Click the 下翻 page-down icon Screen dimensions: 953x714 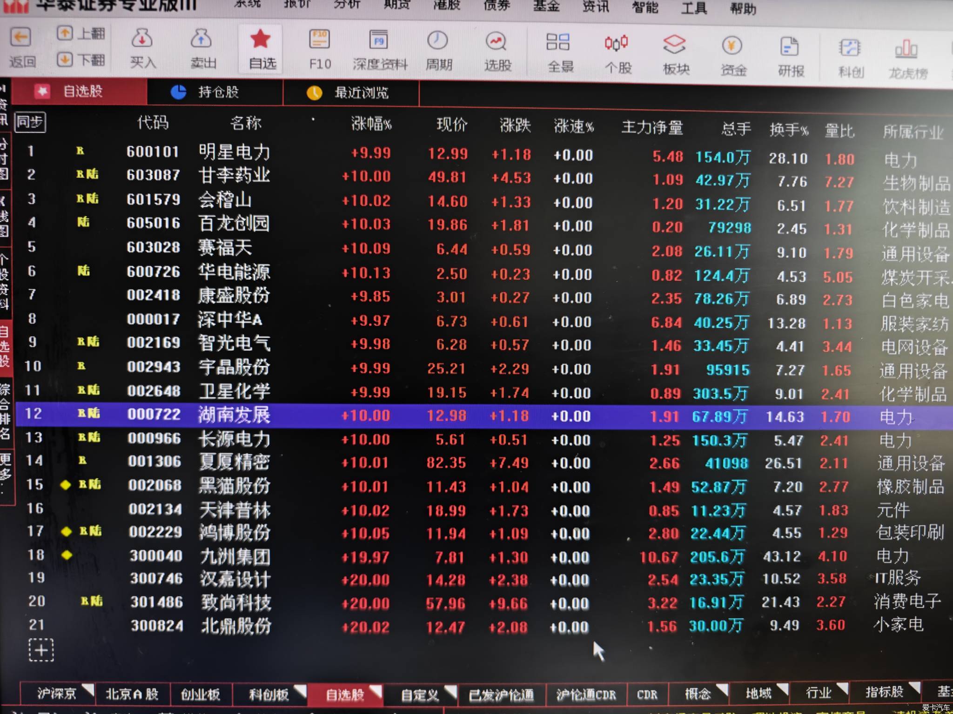[x=65, y=59]
